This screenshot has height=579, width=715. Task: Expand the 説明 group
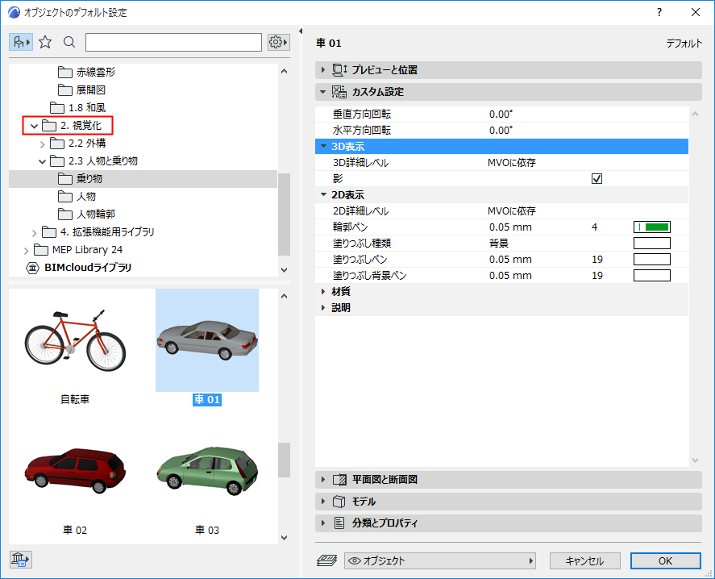click(x=323, y=307)
